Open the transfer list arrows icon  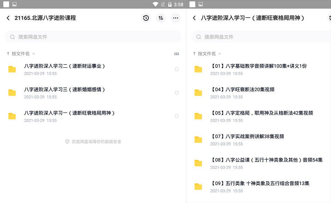click(161, 18)
